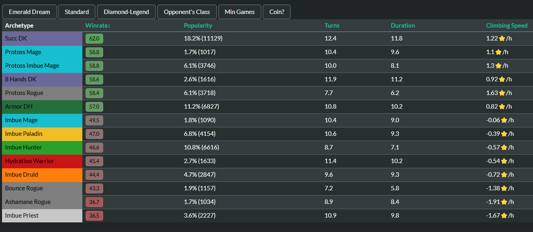Click popularity value 18.2% (11129)
Viewport: 533px width, 232px height.
(203, 38)
